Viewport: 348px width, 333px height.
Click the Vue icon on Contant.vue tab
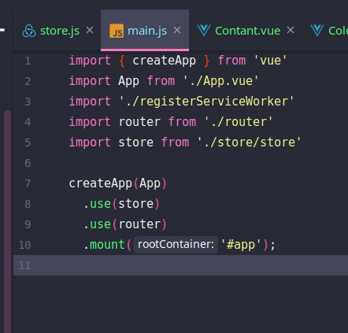pos(204,31)
